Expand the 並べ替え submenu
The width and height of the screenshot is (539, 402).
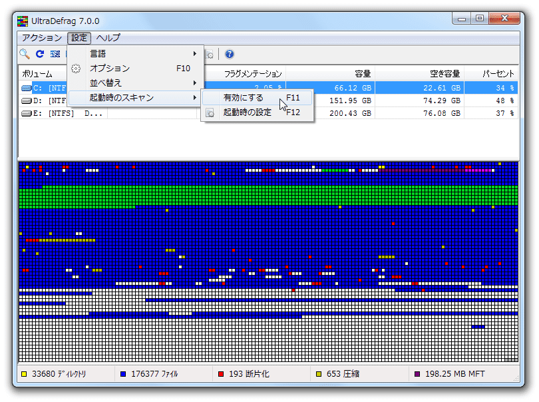[136, 83]
